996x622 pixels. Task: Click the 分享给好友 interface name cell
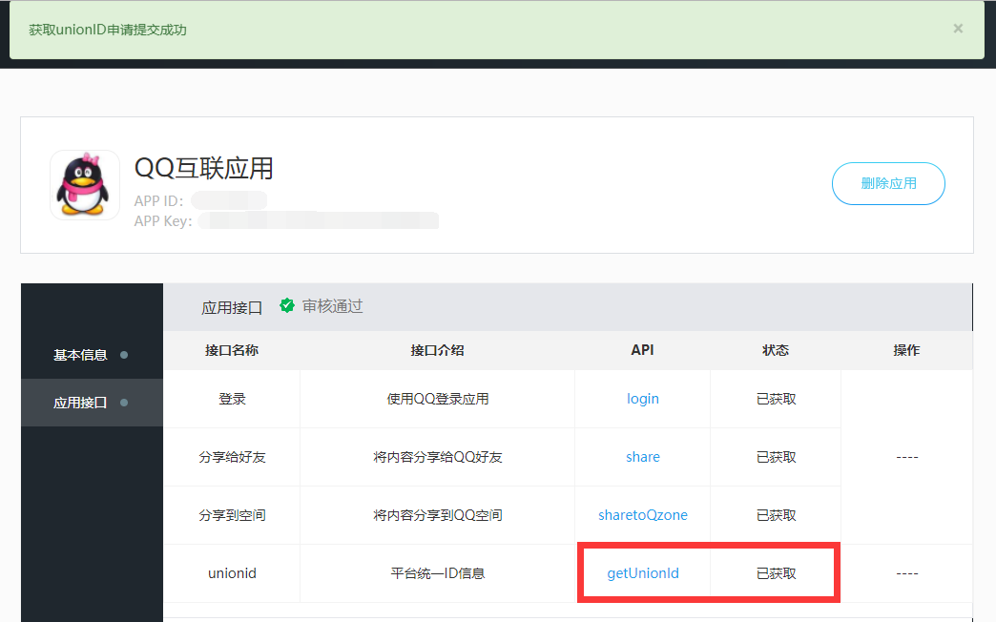coord(232,458)
